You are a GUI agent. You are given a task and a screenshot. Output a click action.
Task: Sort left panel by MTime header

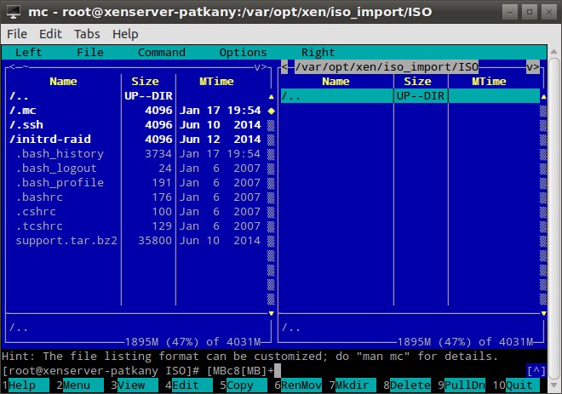(x=216, y=82)
